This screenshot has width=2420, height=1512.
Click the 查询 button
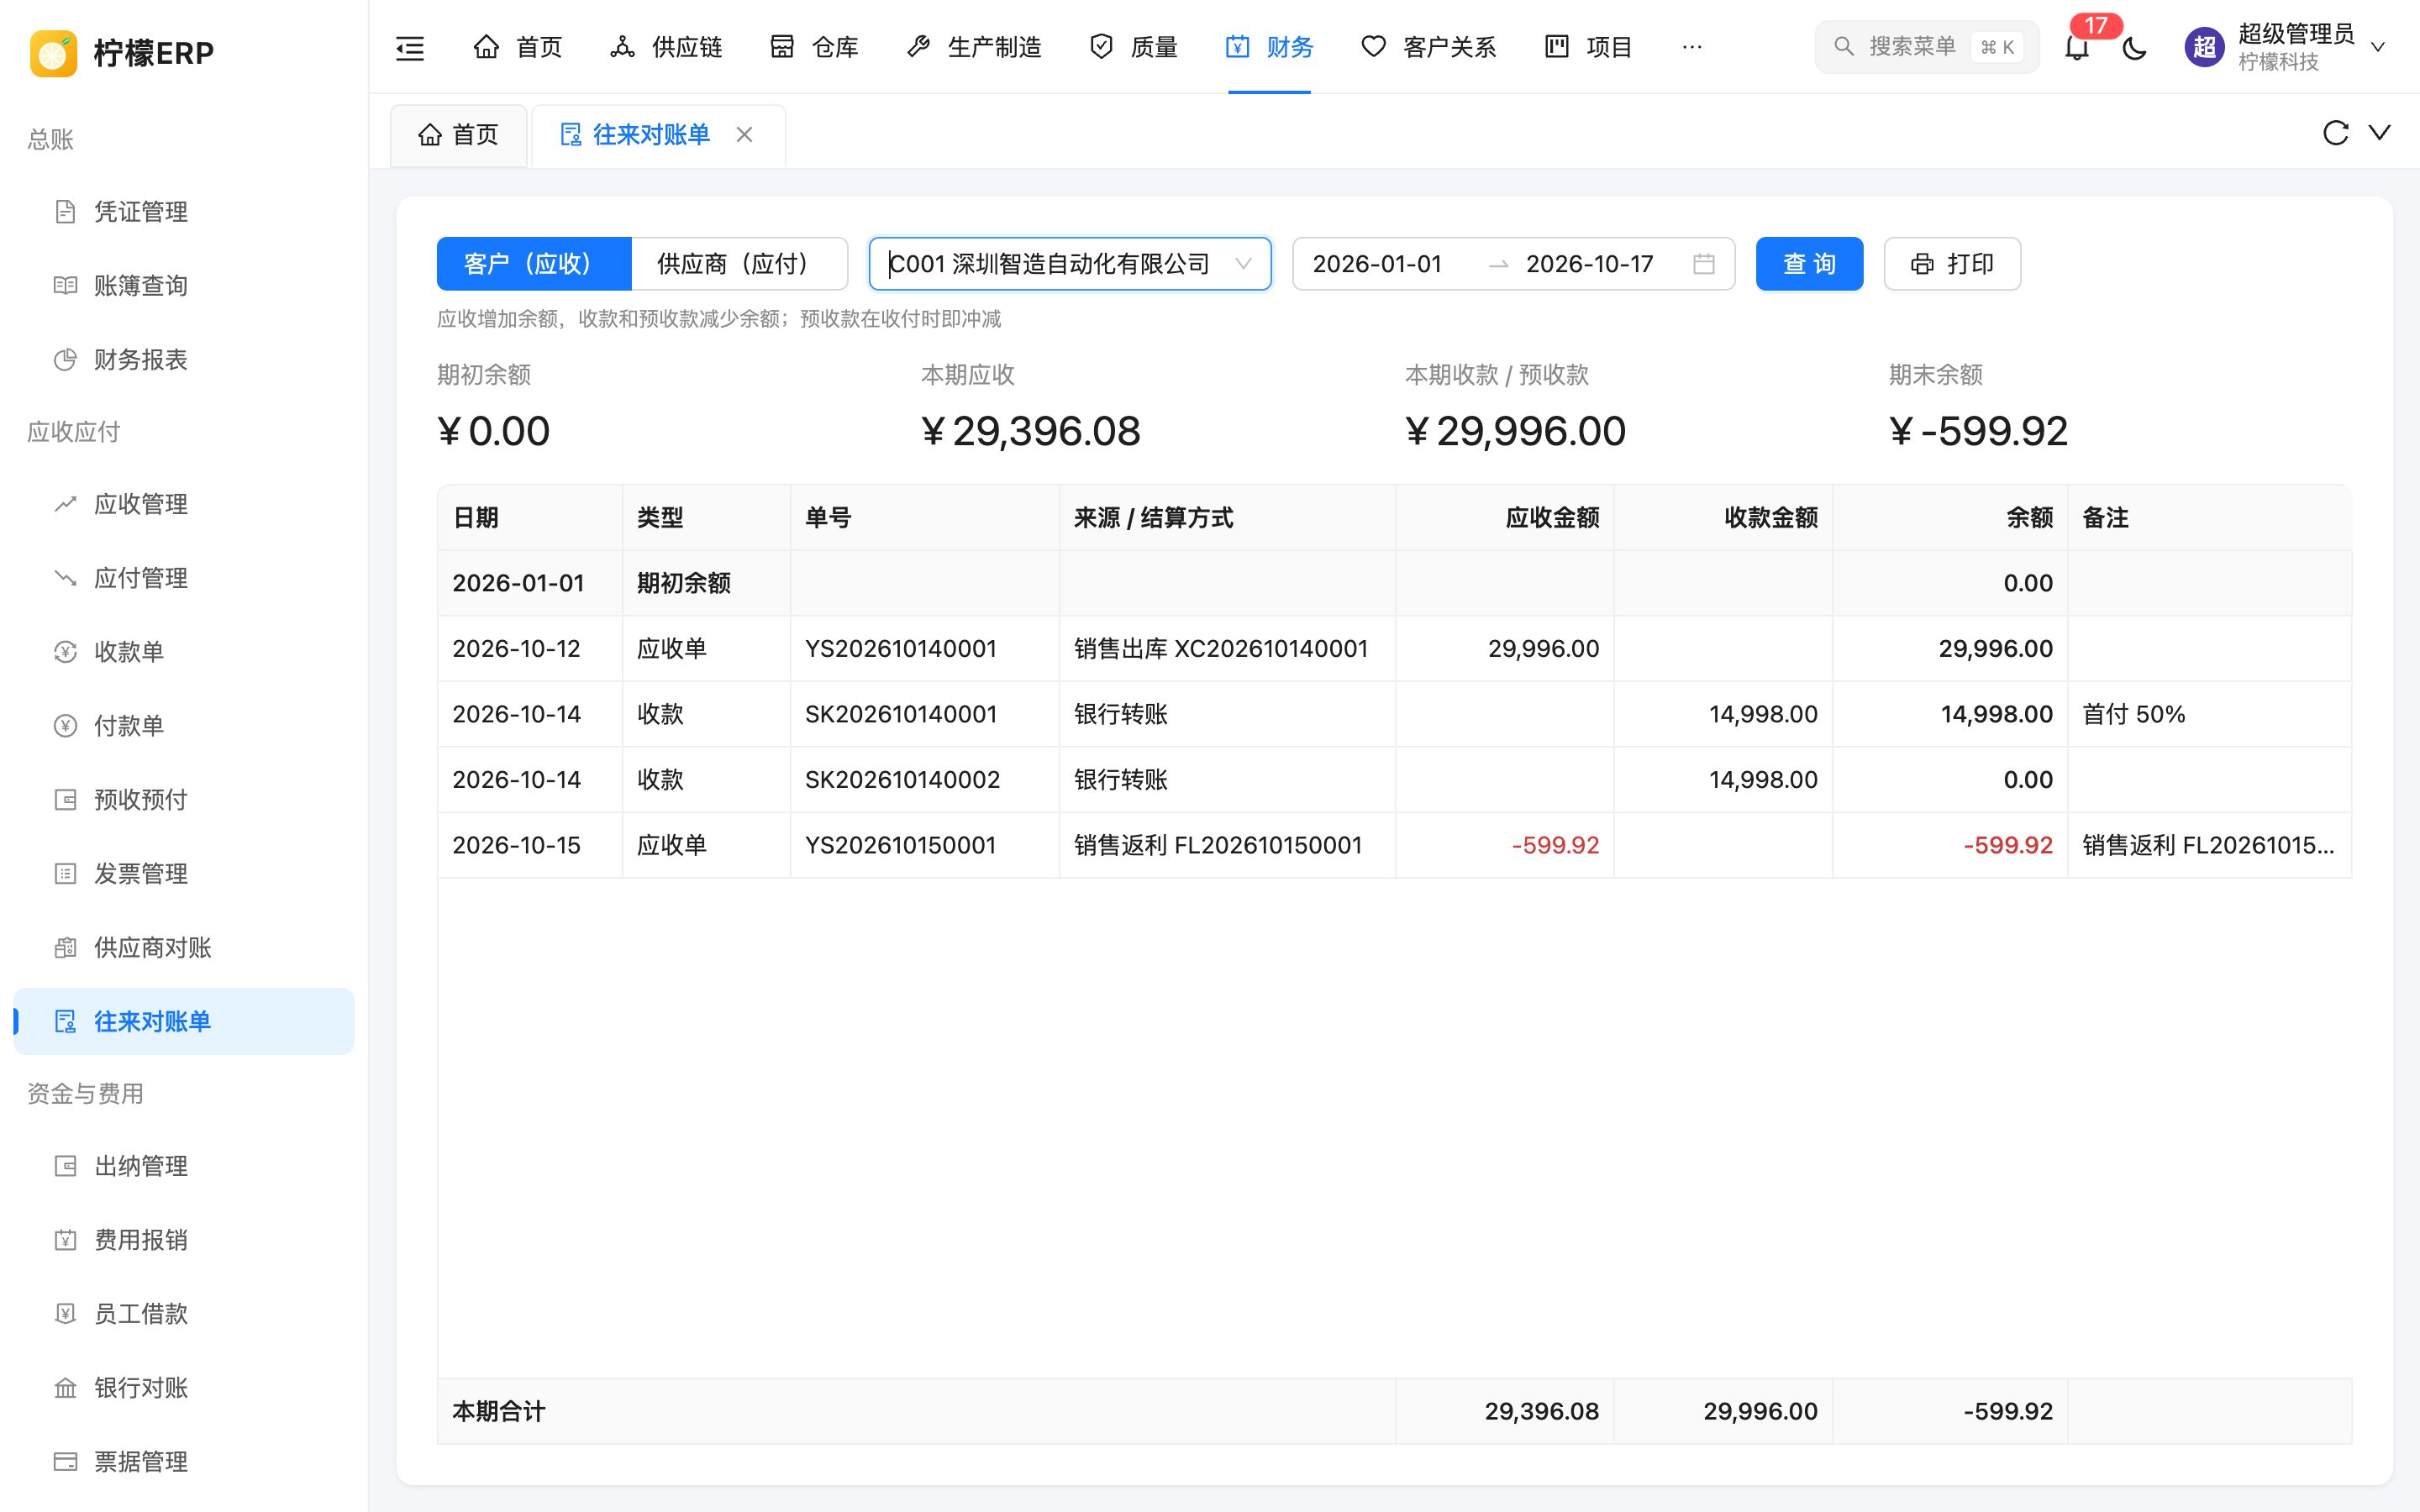[1809, 264]
